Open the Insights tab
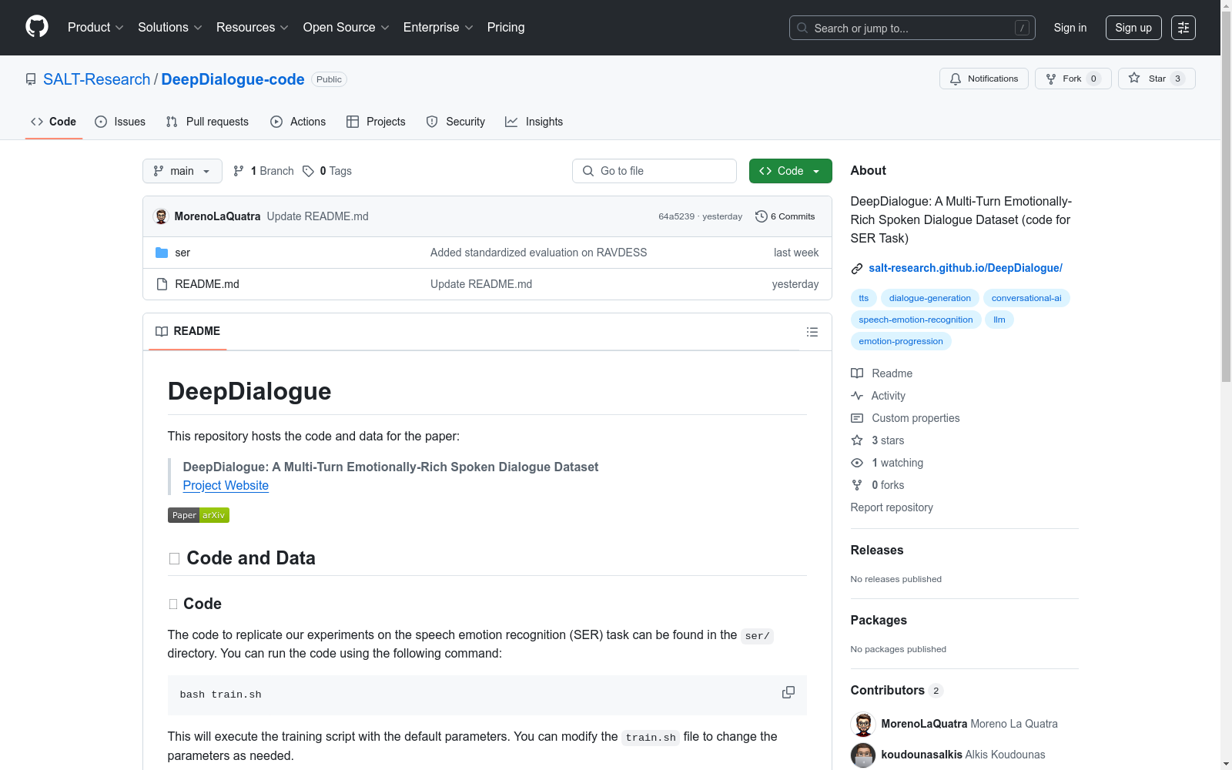Screen dimensions: 1232x770 tap(534, 122)
